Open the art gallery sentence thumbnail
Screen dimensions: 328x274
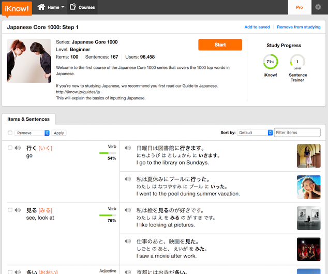coord(308,218)
